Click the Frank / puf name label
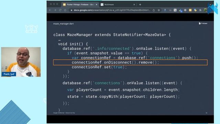 9,74
